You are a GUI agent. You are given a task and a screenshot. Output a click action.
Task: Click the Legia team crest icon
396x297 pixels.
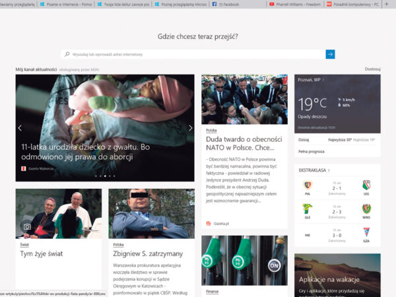[366, 185]
